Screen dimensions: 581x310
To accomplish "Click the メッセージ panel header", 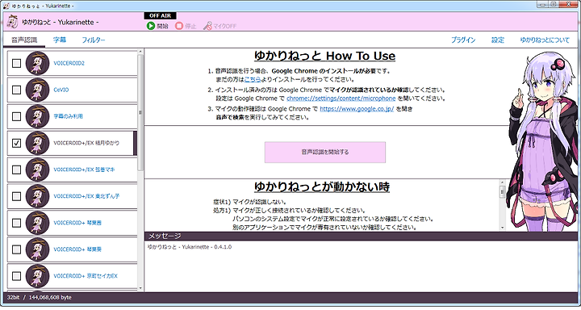I will [361, 237].
